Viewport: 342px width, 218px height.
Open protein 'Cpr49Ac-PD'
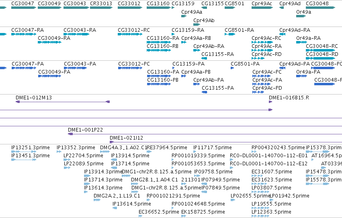click(267, 88)
